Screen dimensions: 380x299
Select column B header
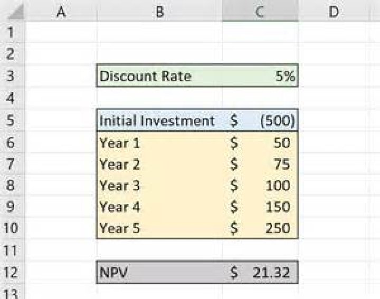(159, 11)
